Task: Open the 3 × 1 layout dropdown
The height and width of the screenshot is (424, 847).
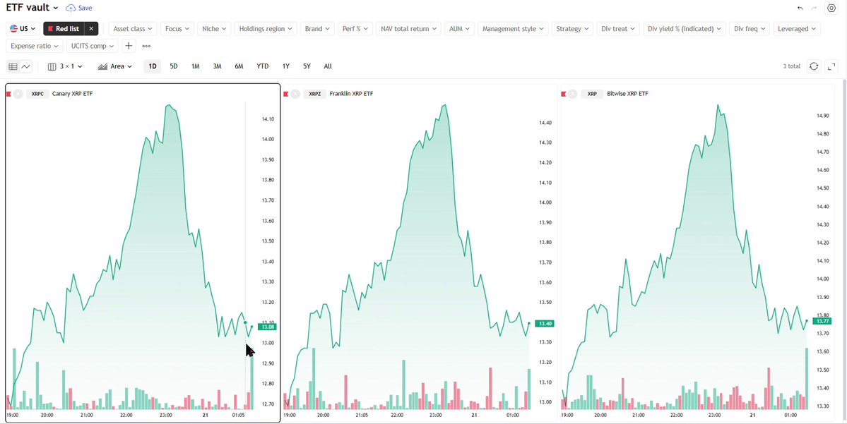Action: point(65,66)
